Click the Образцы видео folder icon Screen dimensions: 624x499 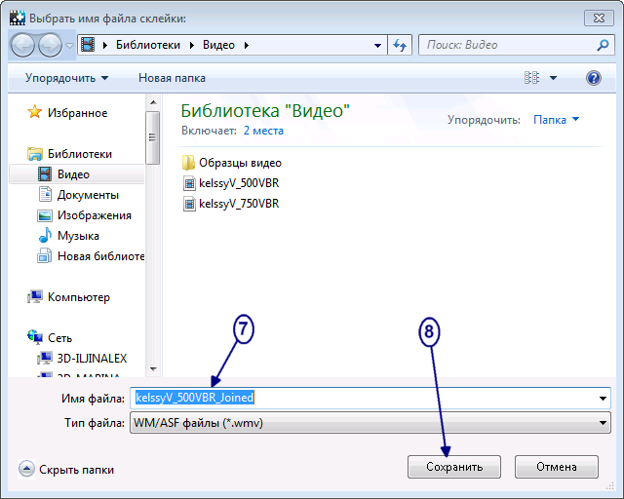pyautogui.click(x=188, y=163)
